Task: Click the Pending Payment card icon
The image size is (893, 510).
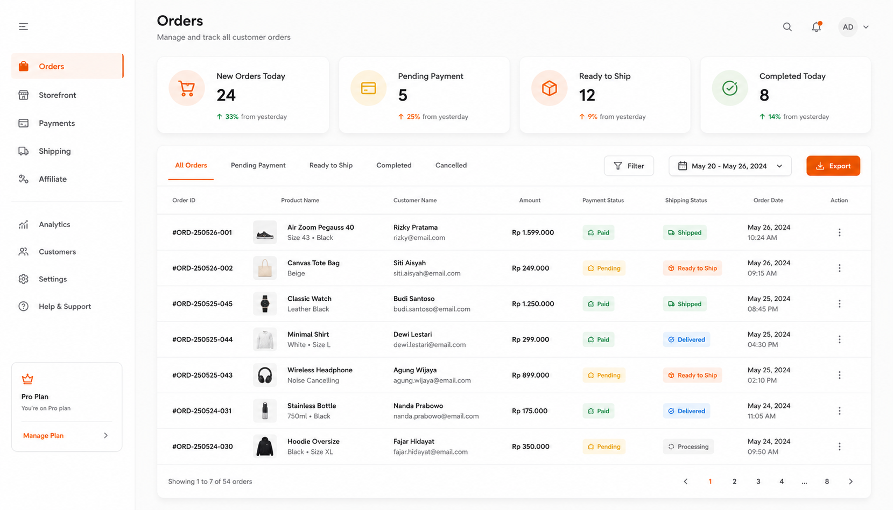Action: (x=368, y=88)
